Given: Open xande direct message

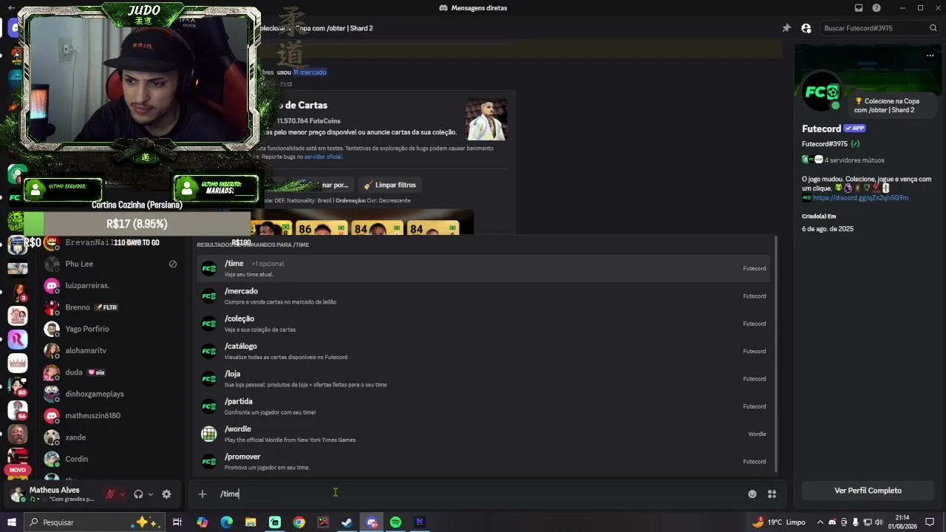Looking at the screenshot, I should 111,437.
